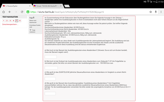Go to question 4 in test navigation

(x=13, y=21)
